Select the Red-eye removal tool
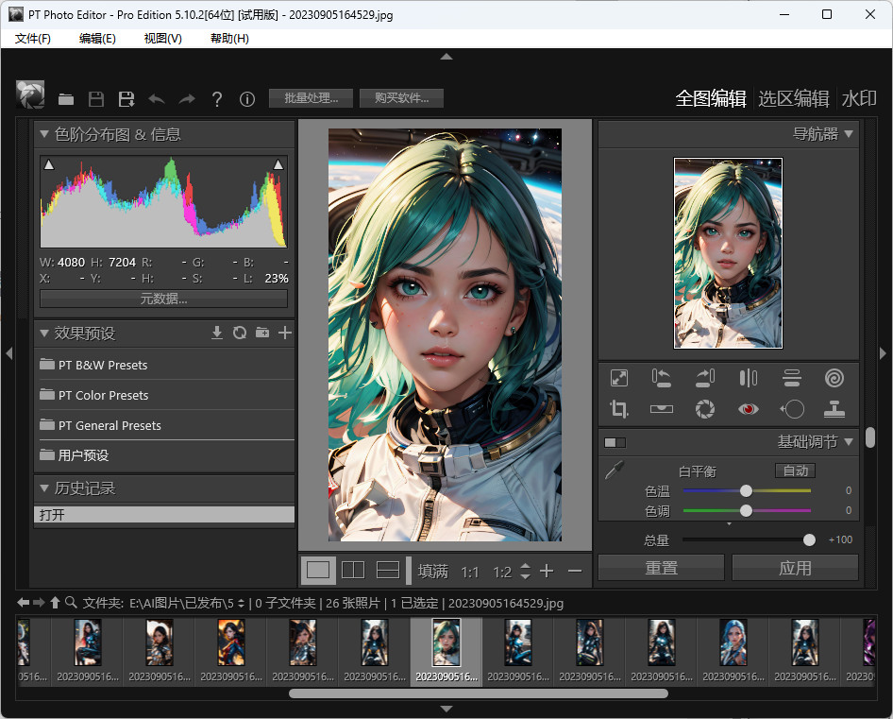This screenshot has height=719, width=893. coord(749,409)
